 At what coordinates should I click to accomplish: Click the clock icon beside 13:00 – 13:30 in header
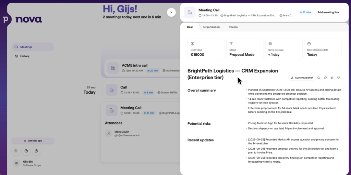[x=200, y=16]
